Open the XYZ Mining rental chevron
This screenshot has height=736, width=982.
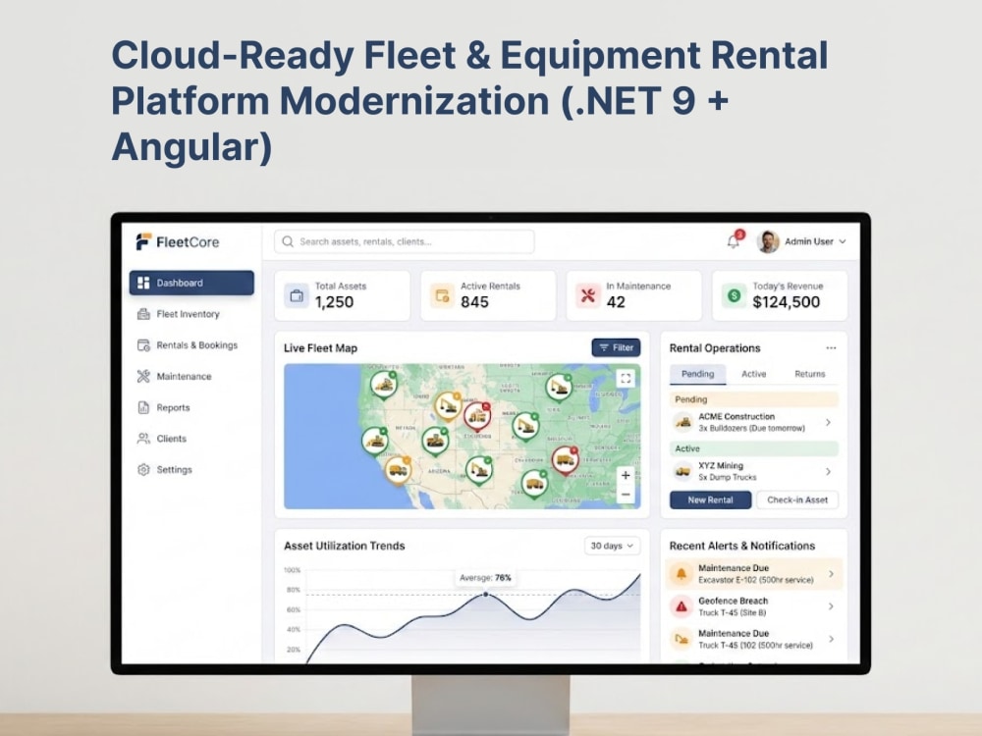[x=828, y=471]
